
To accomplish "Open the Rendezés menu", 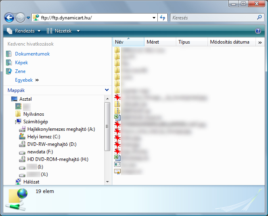I will (24, 31).
